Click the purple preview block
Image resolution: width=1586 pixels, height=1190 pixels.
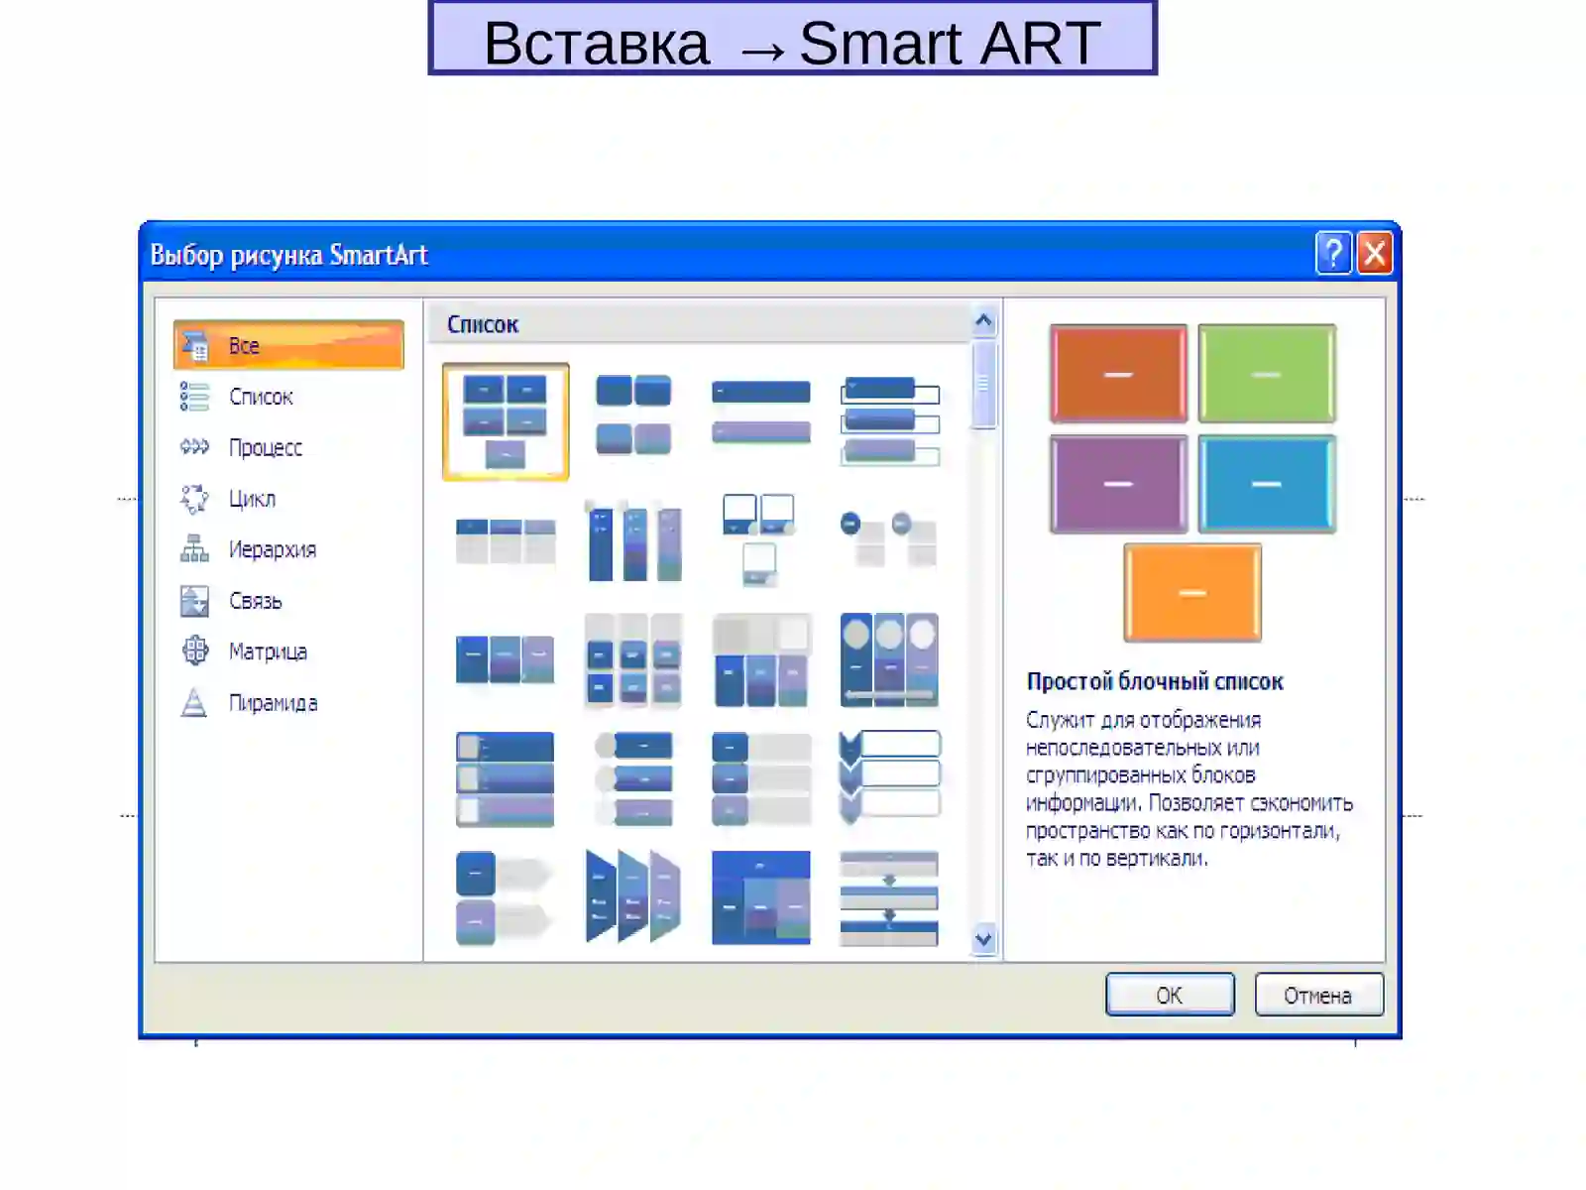click(x=1118, y=484)
